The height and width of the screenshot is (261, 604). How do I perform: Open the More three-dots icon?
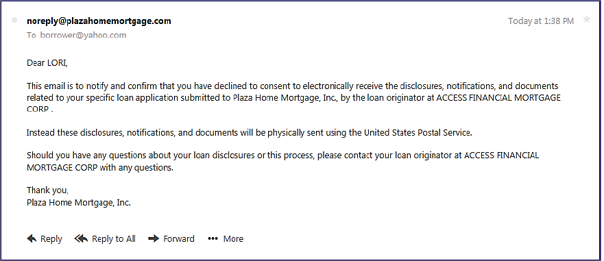pyautogui.click(x=213, y=238)
